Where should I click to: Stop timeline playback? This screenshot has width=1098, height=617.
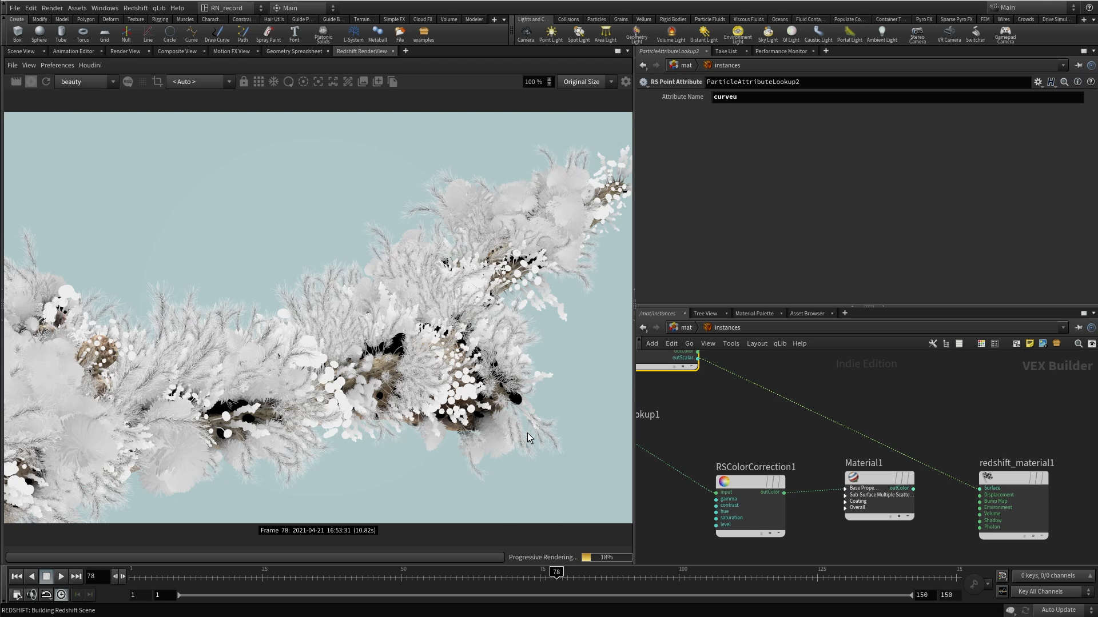tap(46, 576)
